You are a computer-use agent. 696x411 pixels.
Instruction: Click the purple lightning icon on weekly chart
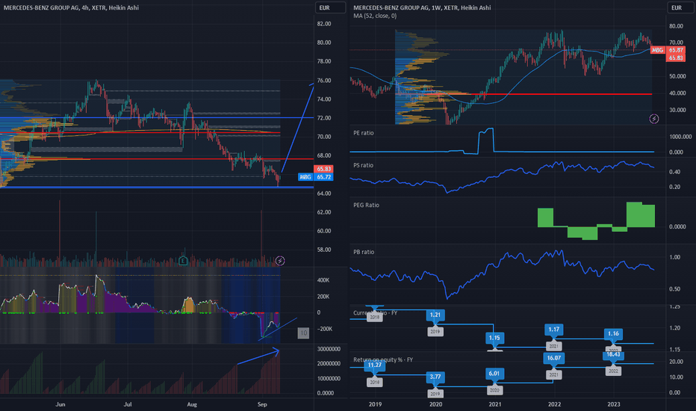tap(654, 119)
